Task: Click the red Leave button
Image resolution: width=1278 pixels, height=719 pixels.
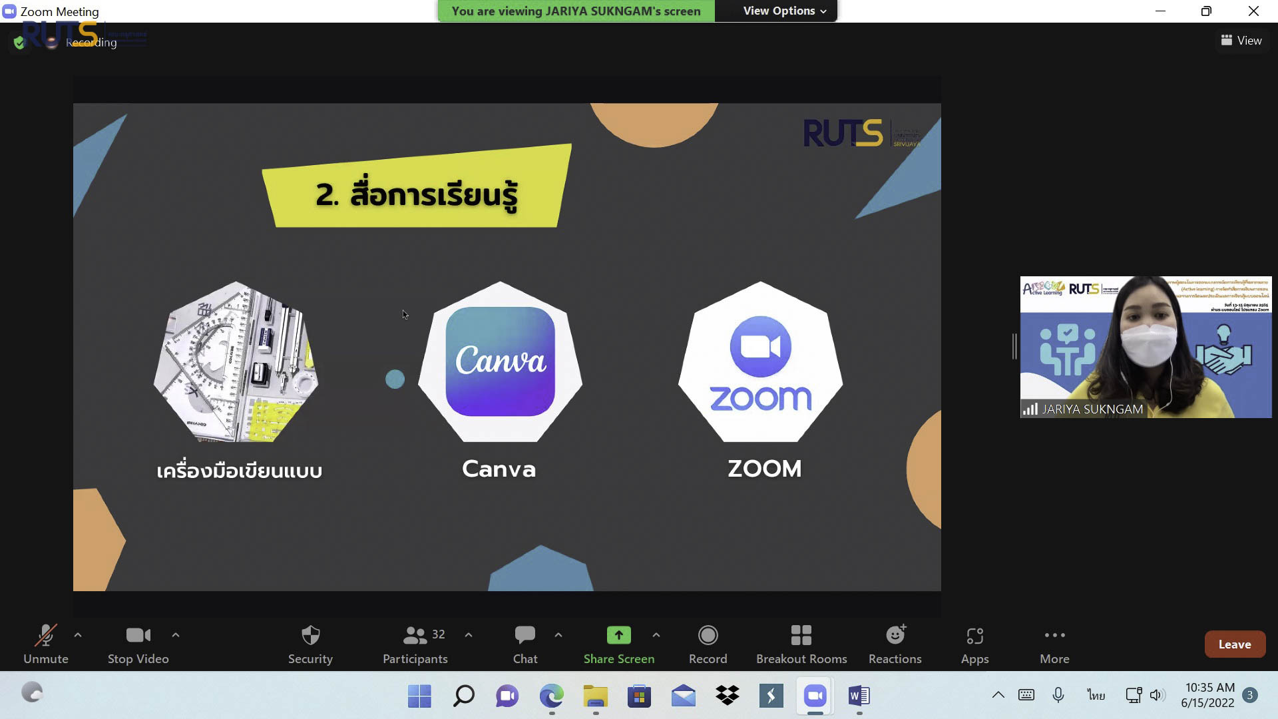Action: tap(1235, 644)
